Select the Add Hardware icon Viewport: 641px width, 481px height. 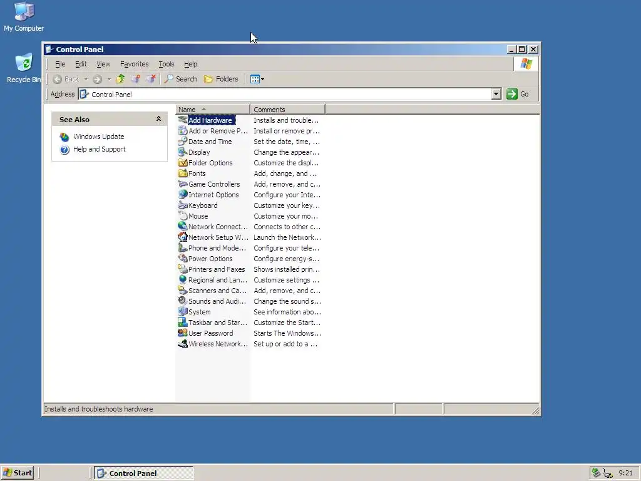click(183, 120)
